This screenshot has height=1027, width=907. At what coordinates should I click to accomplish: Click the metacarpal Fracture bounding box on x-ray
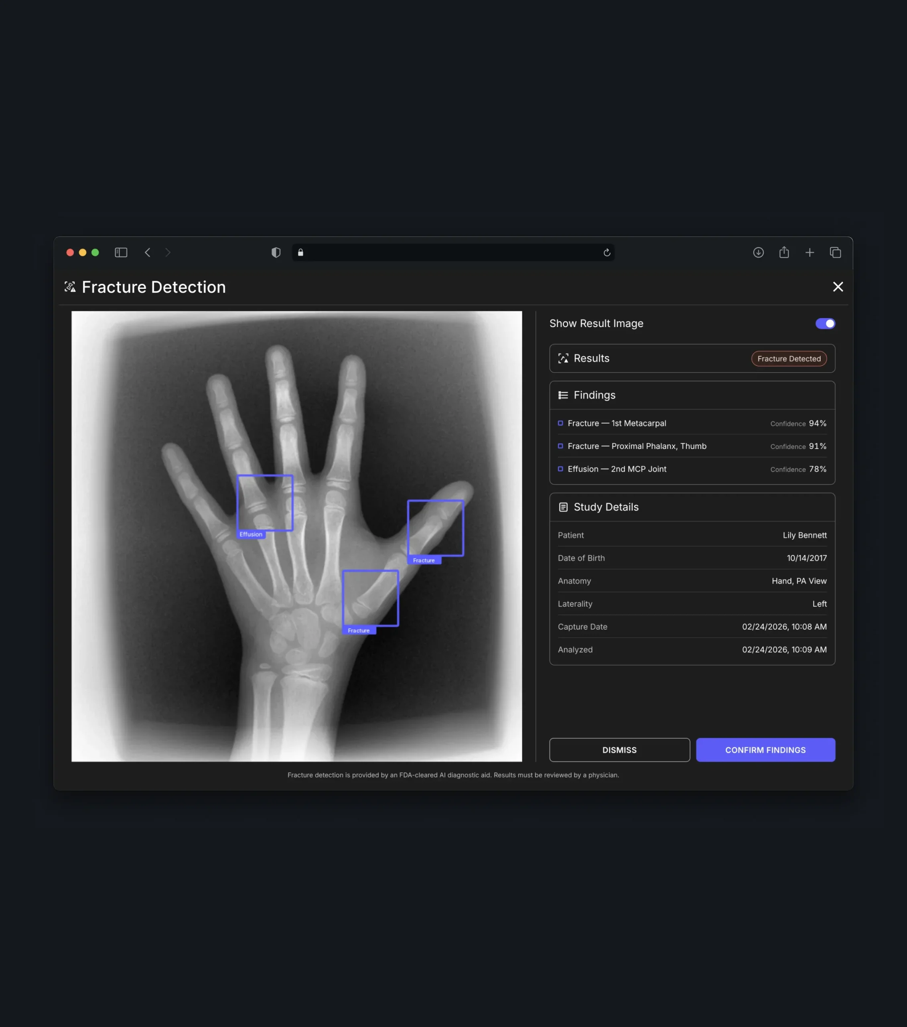point(370,598)
